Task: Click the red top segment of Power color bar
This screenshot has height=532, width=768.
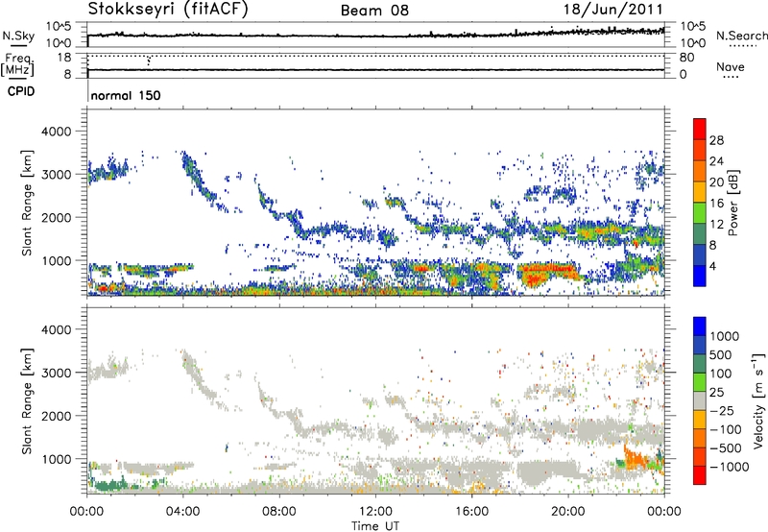Action: (x=700, y=130)
